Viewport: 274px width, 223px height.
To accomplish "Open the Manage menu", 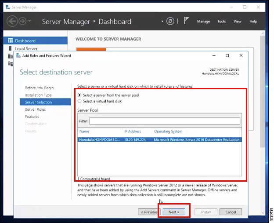I will pos(203,22).
